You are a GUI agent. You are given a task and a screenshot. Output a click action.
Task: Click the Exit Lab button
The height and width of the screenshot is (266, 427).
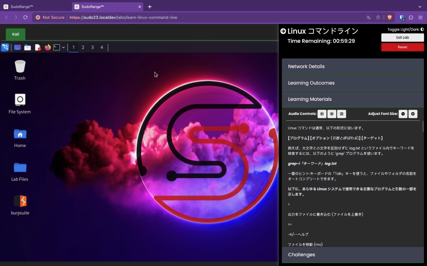(x=402, y=38)
